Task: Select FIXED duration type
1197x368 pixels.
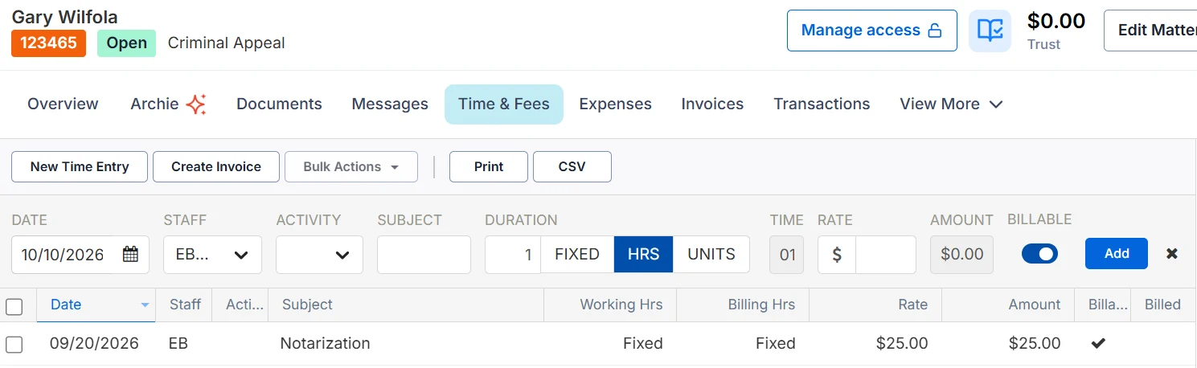Action: point(577,254)
